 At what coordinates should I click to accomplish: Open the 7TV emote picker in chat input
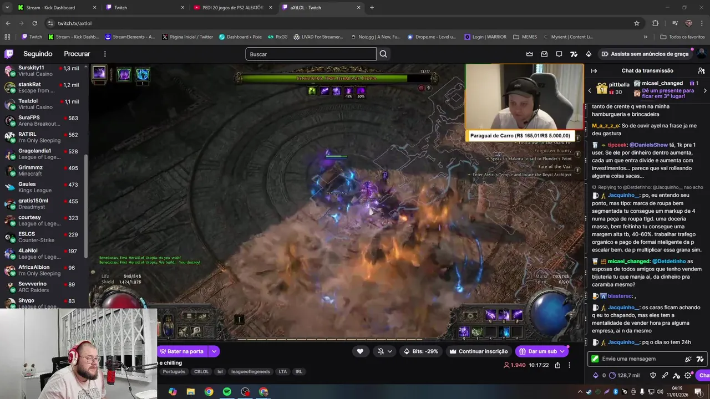700,359
